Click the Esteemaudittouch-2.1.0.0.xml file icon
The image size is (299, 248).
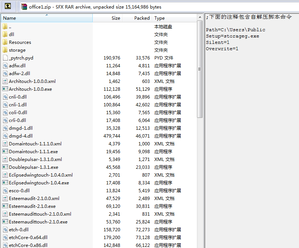pyautogui.click(x=5, y=214)
